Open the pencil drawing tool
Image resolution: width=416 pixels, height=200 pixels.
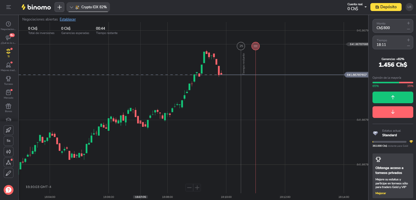pyautogui.click(x=9, y=173)
